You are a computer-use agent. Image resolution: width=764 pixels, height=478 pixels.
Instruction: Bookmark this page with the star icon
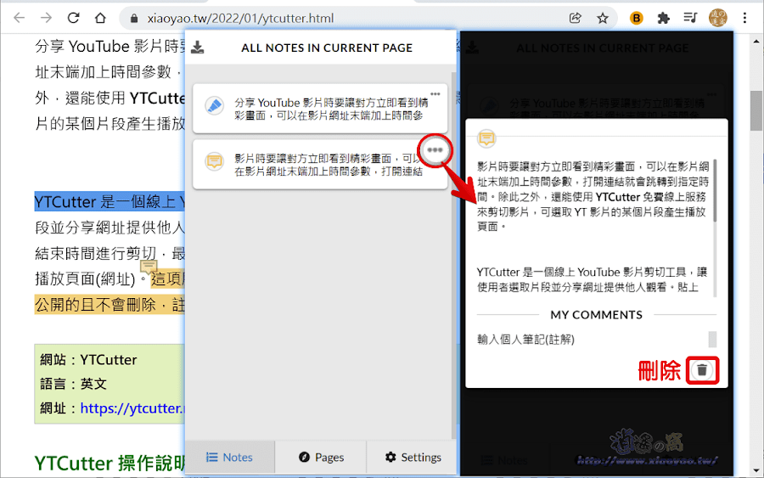pos(603,18)
